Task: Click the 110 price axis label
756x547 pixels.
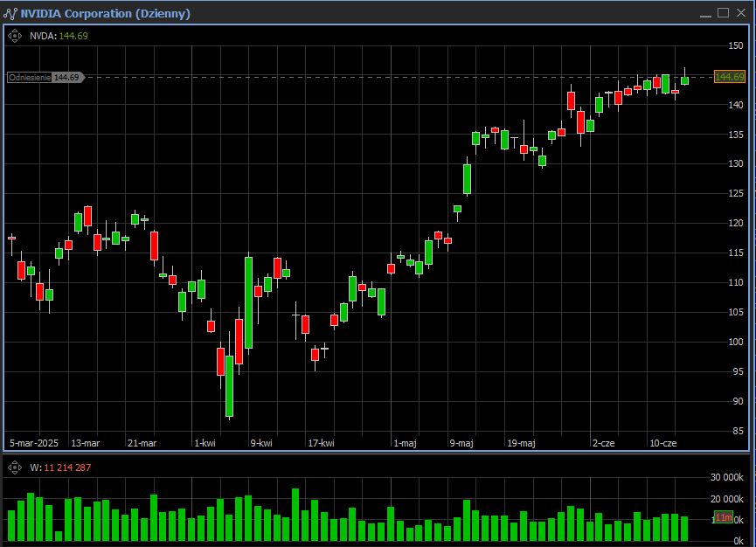Action: pos(736,283)
